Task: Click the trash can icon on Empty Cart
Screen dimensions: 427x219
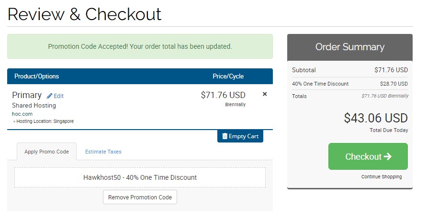Action: pos(225,136)
